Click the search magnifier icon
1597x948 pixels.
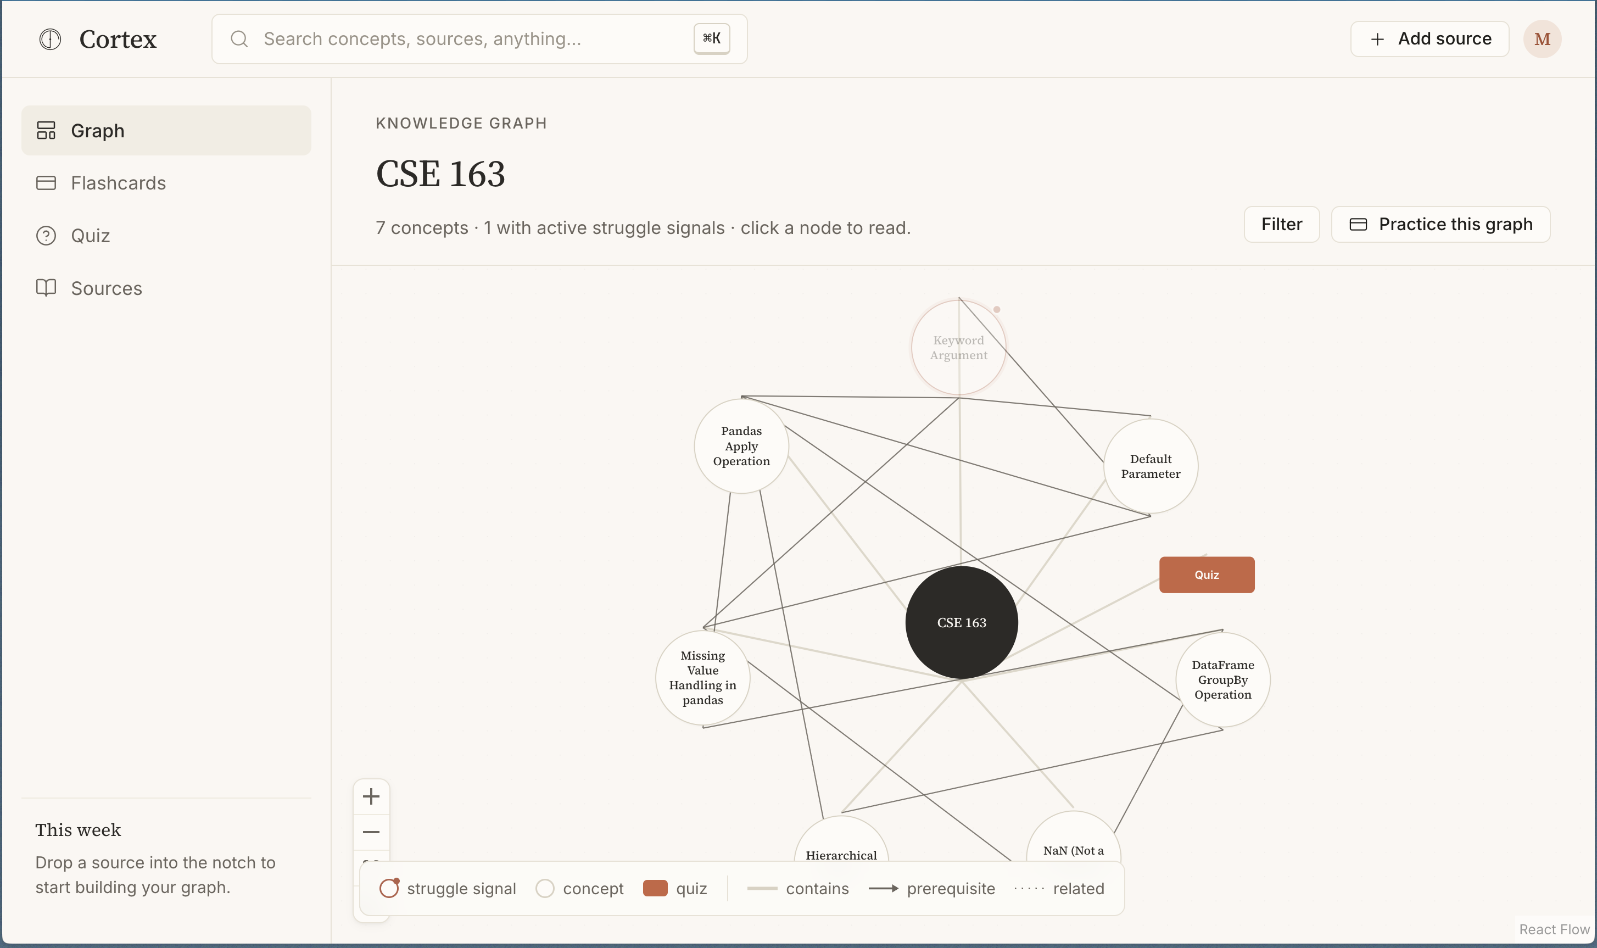click(239, 39)
